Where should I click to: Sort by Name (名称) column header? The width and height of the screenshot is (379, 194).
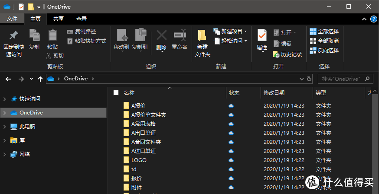(129, 92)
